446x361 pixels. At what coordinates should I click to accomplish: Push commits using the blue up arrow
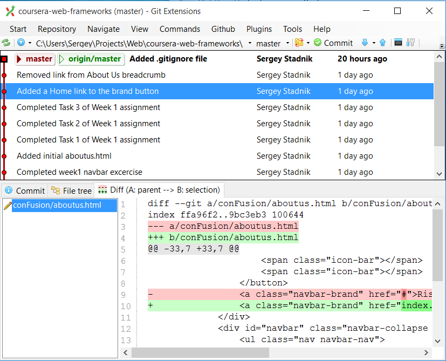(382, 43)
